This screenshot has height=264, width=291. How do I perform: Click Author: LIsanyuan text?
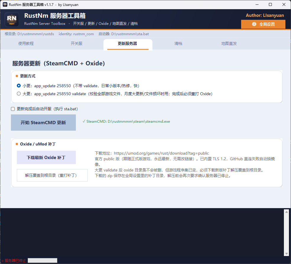click(x=265, y=15)
